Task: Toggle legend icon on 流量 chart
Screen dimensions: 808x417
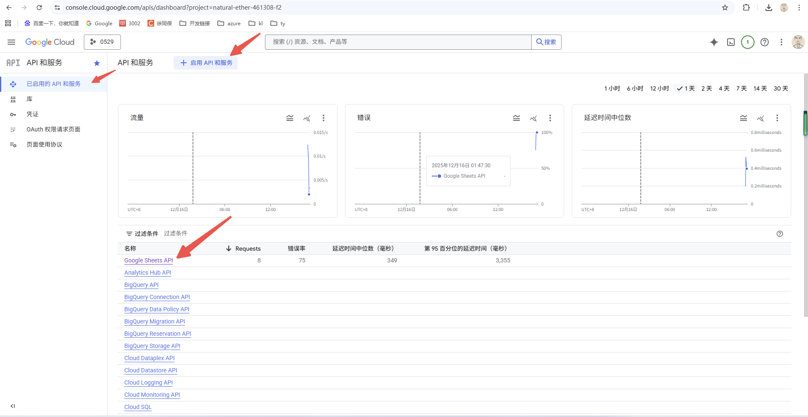Action: (290, 118)
